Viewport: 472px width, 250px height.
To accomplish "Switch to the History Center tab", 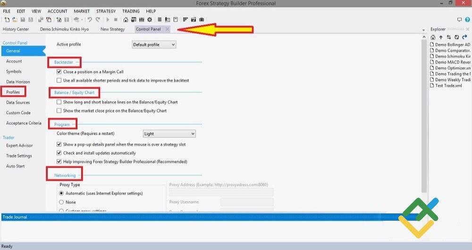I will tap(16, 29).
